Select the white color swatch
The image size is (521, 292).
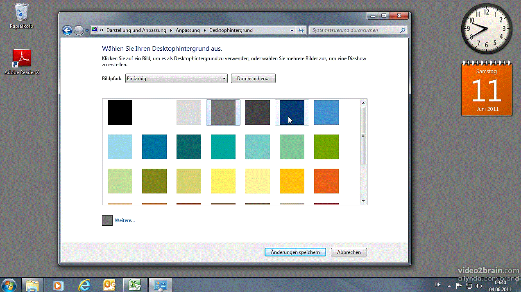[154, 112]
